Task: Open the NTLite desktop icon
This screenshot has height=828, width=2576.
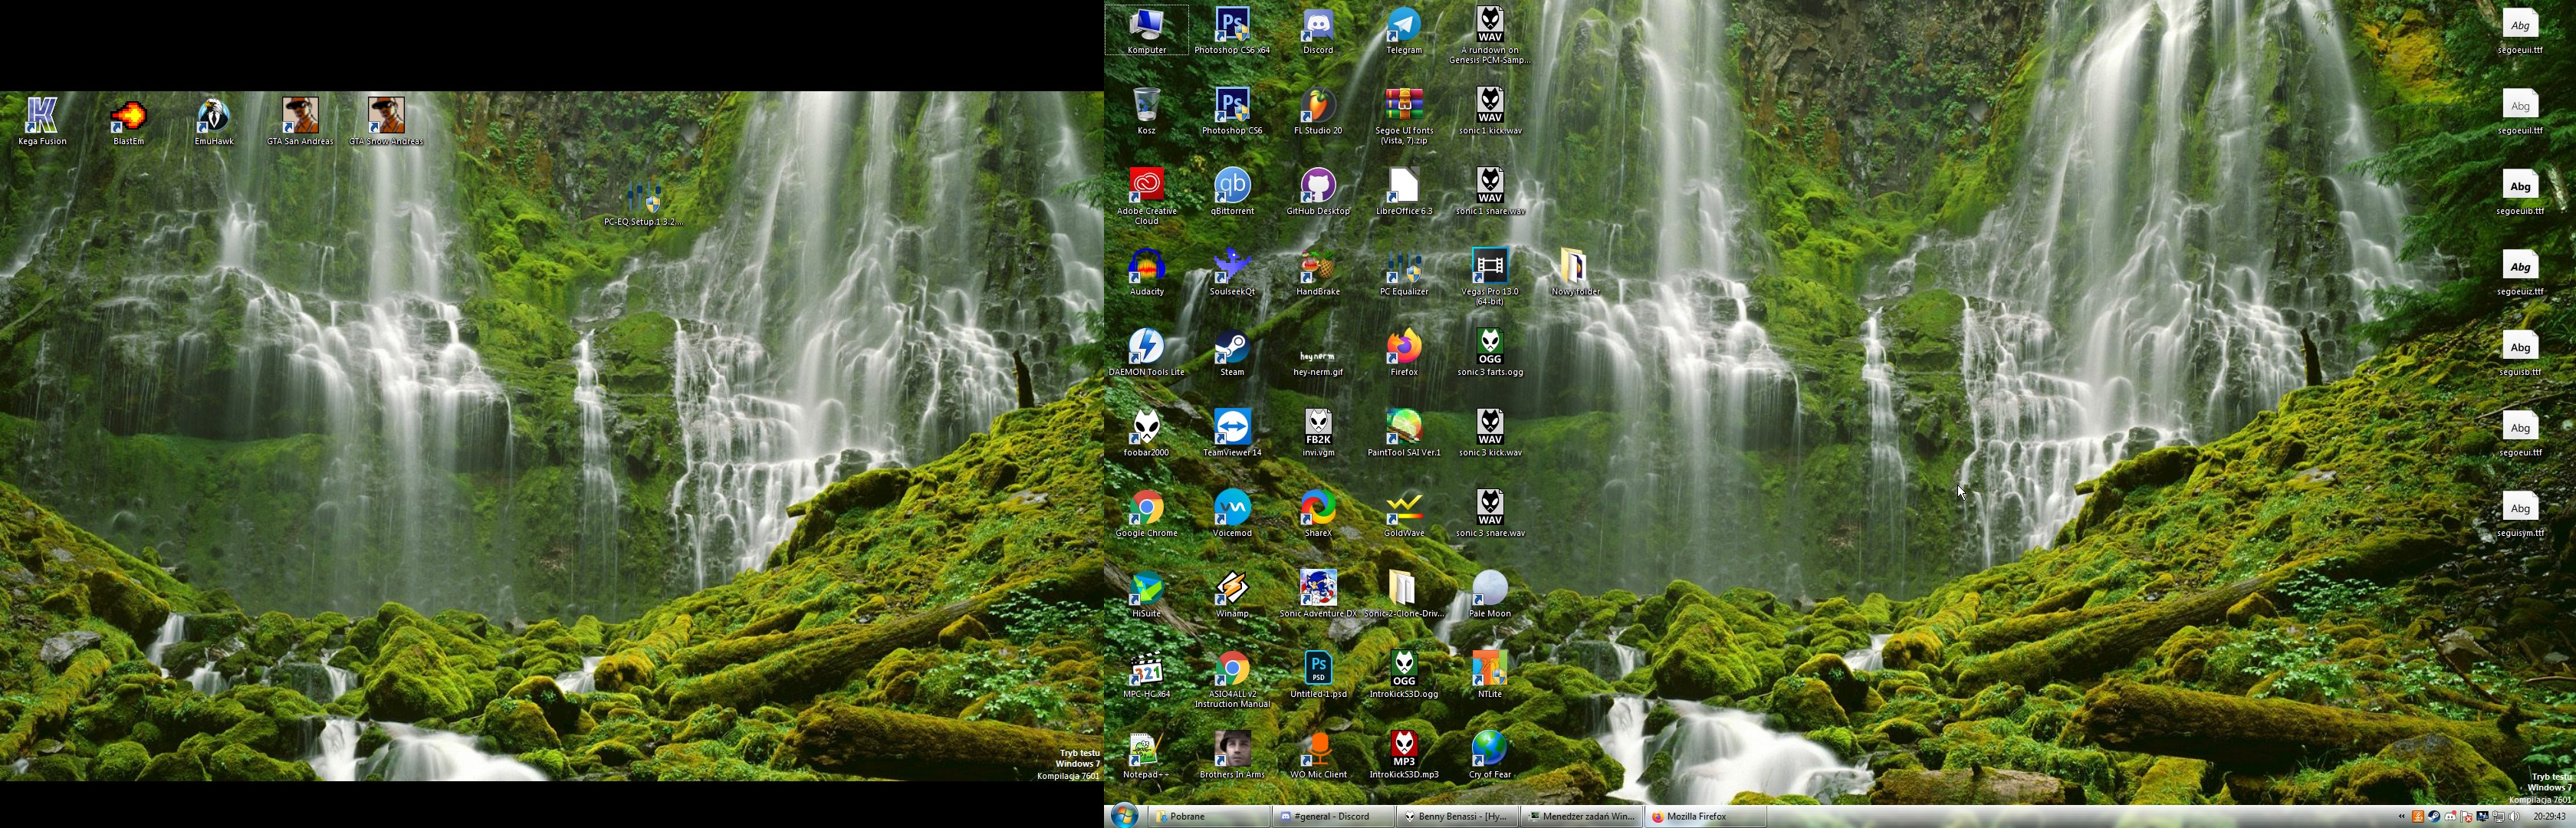Action: coord(1490,675)
